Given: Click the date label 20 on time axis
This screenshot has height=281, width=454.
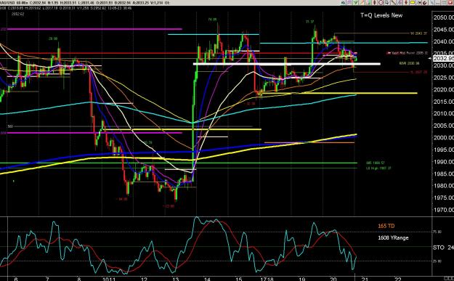Looking at the screenshot, I should tap(333, 279).
